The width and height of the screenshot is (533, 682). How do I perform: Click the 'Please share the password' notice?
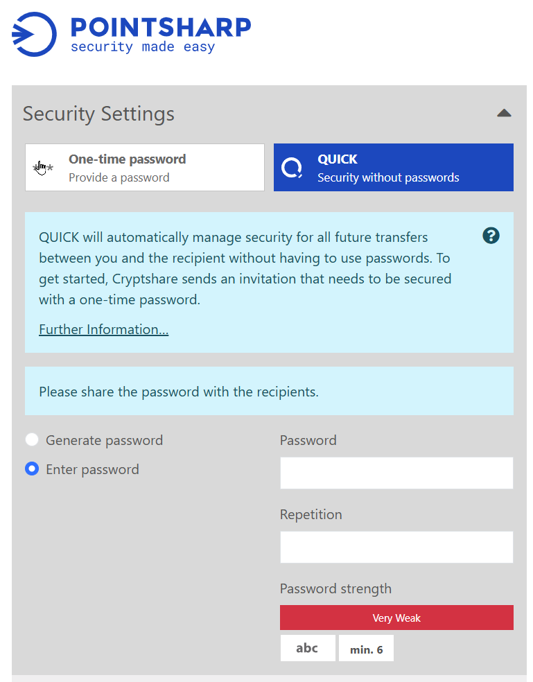coord(179,392)
